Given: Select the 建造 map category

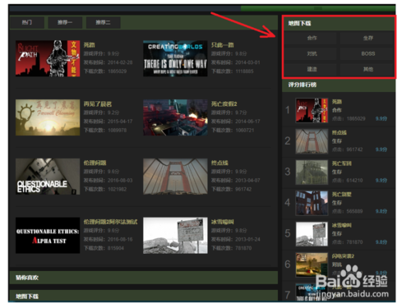Looking at the screenshot, I should [312, 69].
